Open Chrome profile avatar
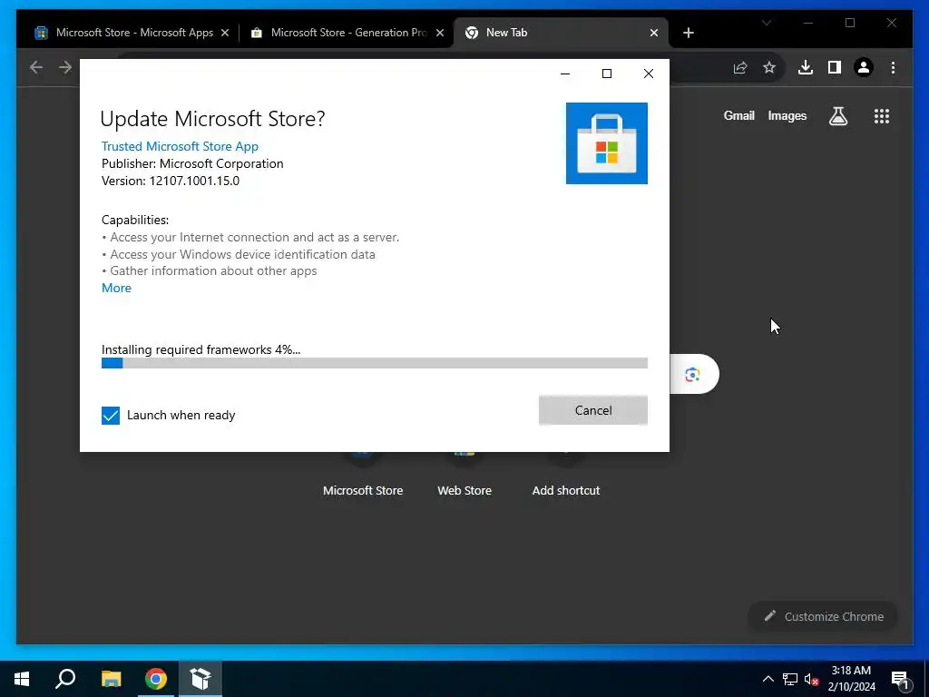Screen dimensions: 929x697 point(864,67)
